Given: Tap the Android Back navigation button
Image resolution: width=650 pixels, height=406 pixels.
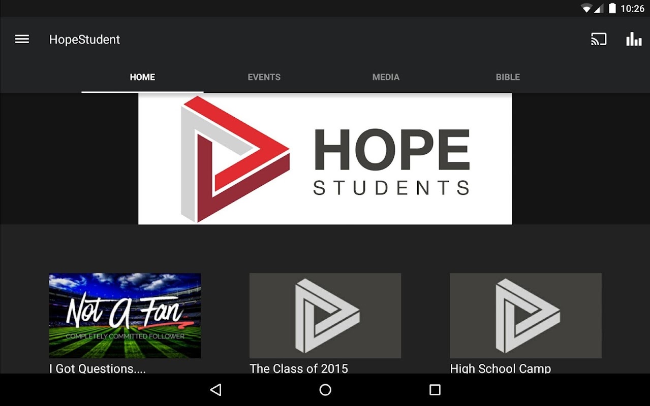Looking at the screenshot, I should pos(216,390).
